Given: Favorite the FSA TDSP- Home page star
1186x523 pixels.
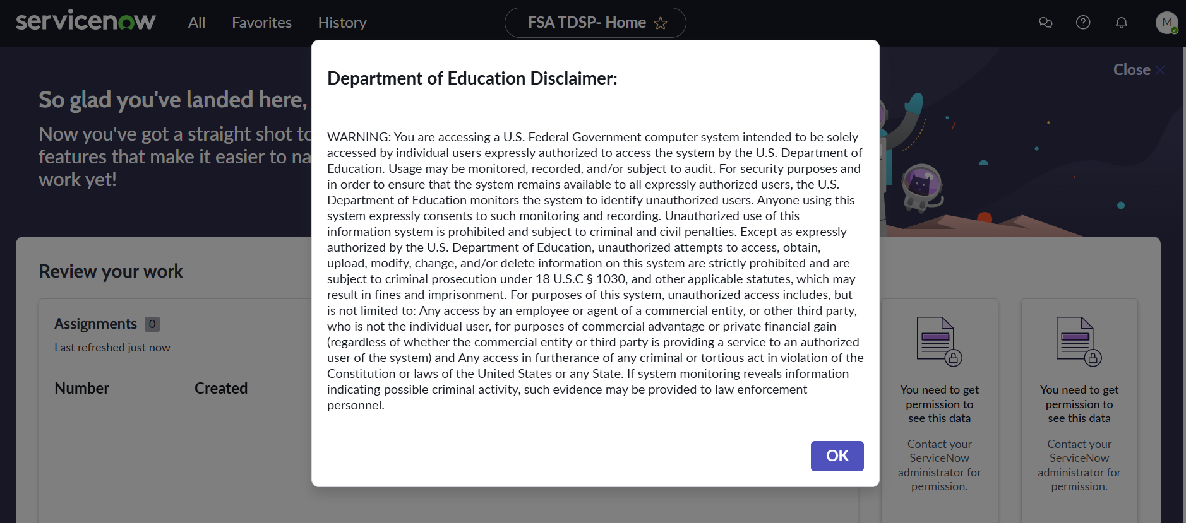Looking at the screenshot, I should click(x=661, y=23).
